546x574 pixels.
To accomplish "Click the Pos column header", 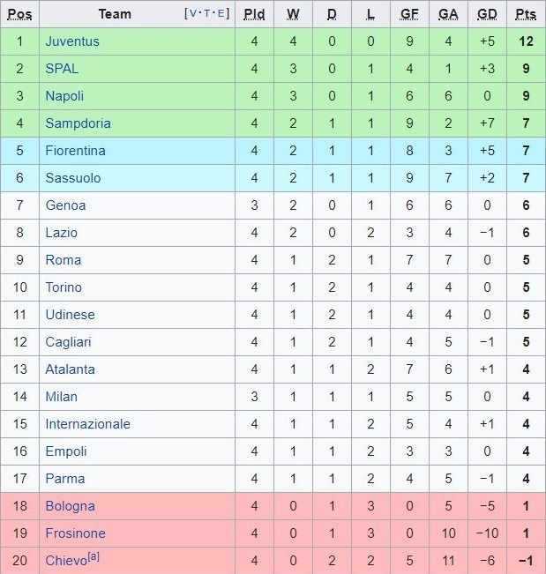I will tap(20, 14).
